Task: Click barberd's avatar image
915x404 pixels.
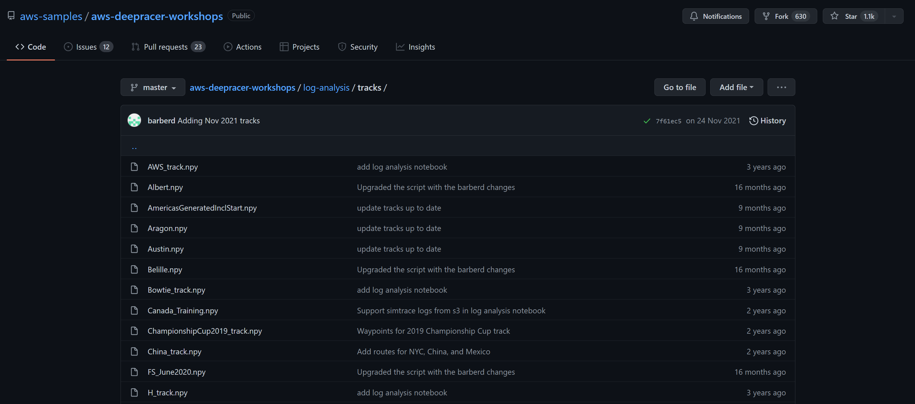Action: click(134, 121)
